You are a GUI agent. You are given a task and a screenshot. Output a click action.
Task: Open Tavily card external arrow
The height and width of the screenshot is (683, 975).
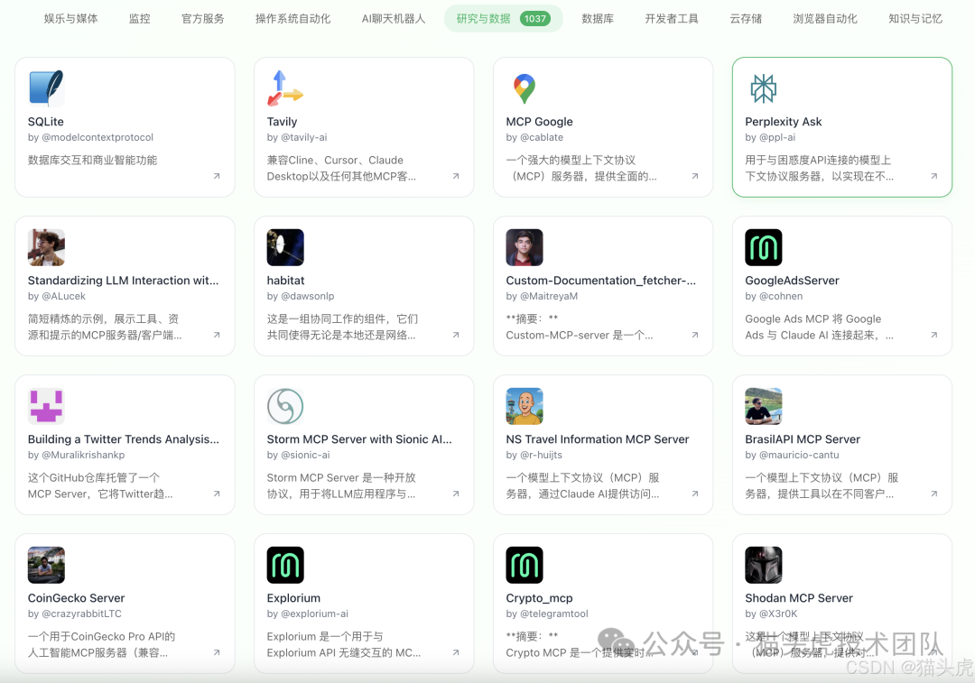[456, 176]
